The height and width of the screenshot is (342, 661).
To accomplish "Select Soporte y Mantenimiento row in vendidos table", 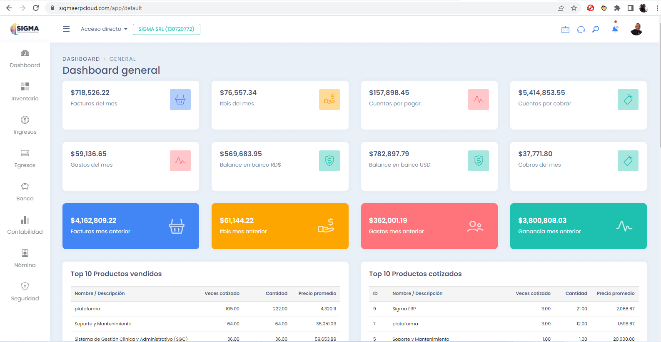I will (205, 324).
